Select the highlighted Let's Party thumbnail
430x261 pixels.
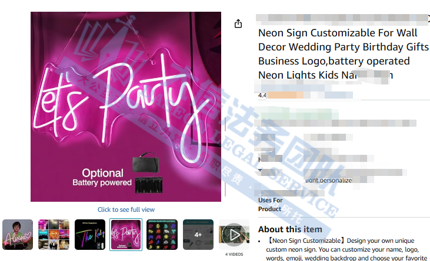(126, 235)
